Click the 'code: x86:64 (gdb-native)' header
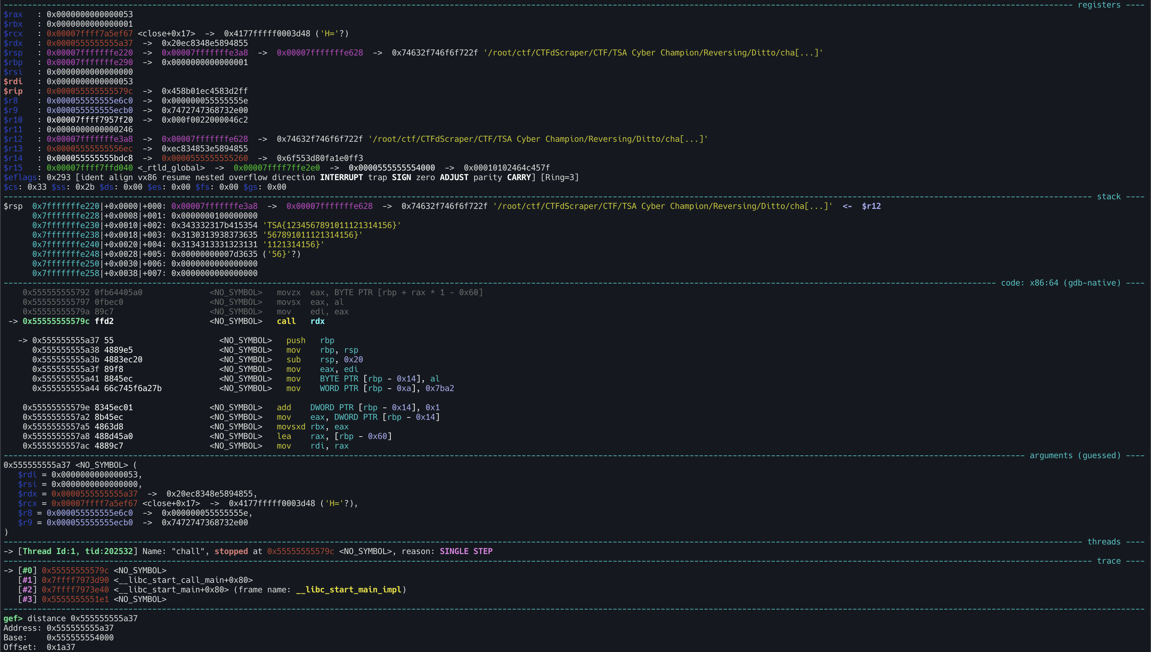 pyautogui.click(x=1060, y=283)
